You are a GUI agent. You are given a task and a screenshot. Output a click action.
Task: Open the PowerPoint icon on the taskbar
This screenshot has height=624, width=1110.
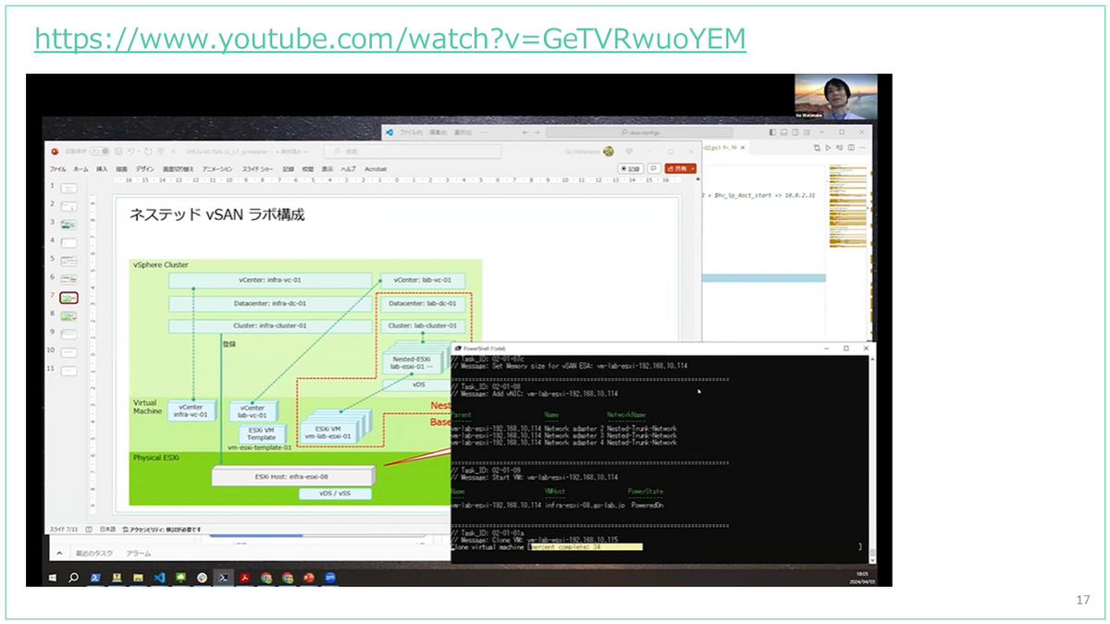[x=308, y=578]
